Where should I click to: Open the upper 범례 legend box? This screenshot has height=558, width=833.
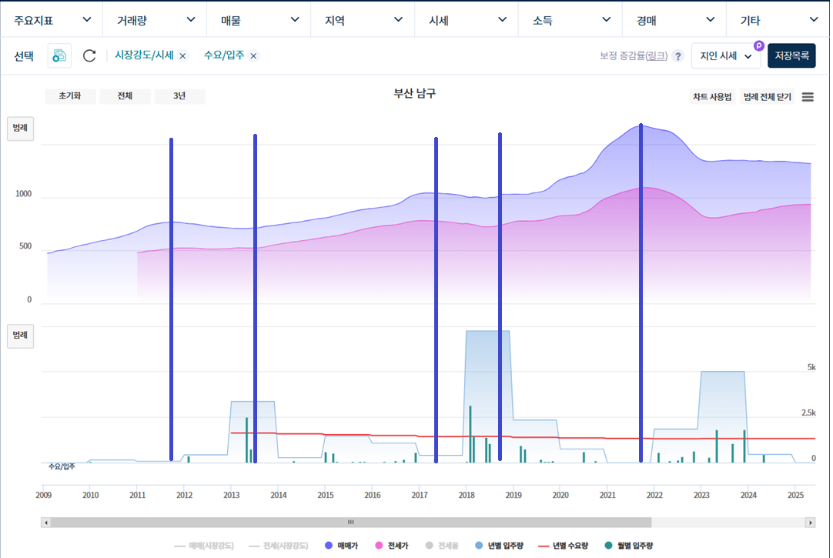click(21, 129)
